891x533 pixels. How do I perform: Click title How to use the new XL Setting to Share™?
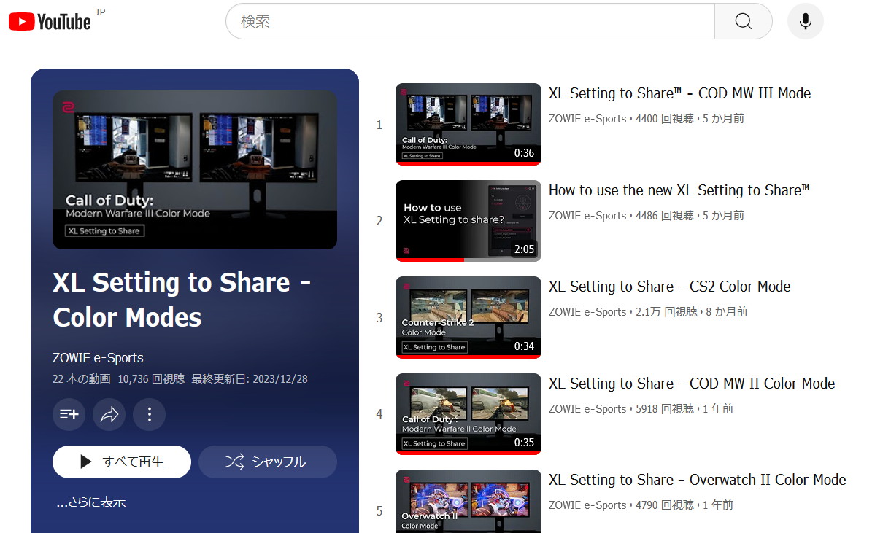coord(679,190)
